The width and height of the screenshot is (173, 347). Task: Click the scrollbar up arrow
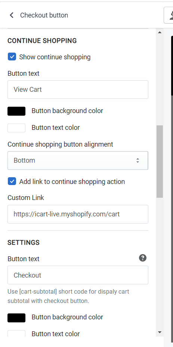[x=160, y=32]
